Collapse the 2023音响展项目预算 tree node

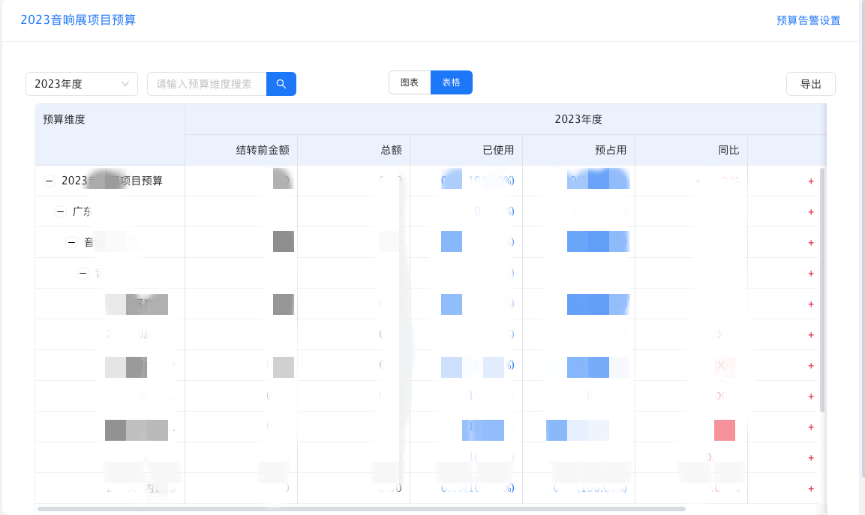pyautogui.click(x=50, y=181)
